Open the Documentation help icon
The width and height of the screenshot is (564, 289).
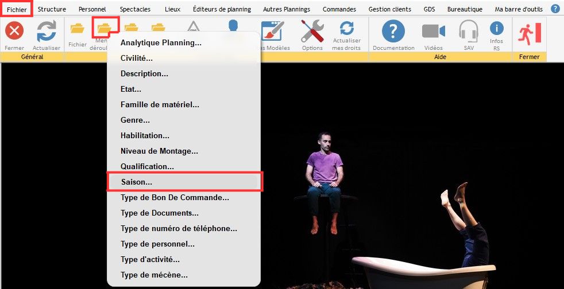[x=393, y=32]
